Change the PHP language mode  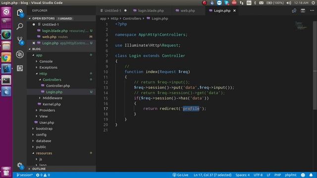(x=277, y=175)
